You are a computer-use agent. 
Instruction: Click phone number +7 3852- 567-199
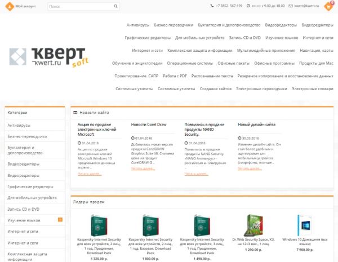[229, 6]
